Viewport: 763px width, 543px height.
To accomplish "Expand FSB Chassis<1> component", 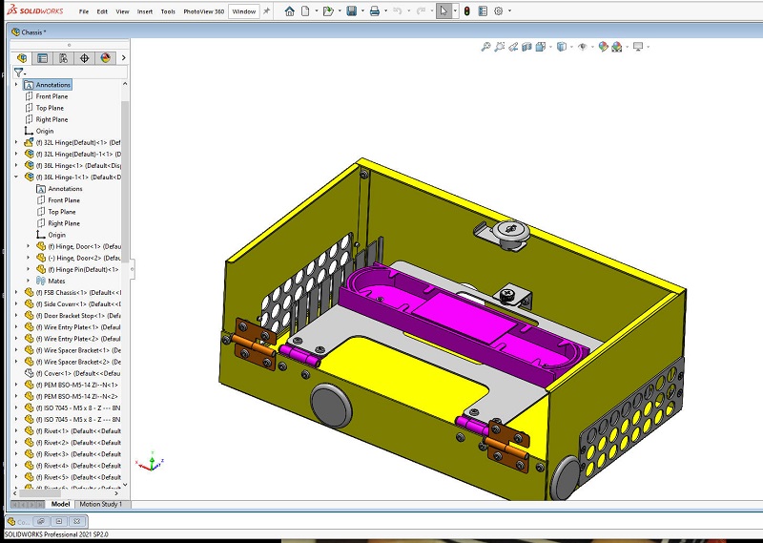I will pyautogui.click(x=16, y=293).
